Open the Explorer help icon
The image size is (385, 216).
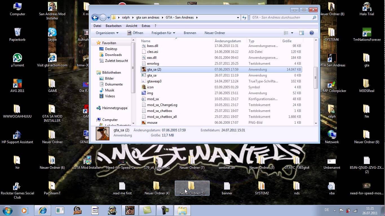coord(311,33)
